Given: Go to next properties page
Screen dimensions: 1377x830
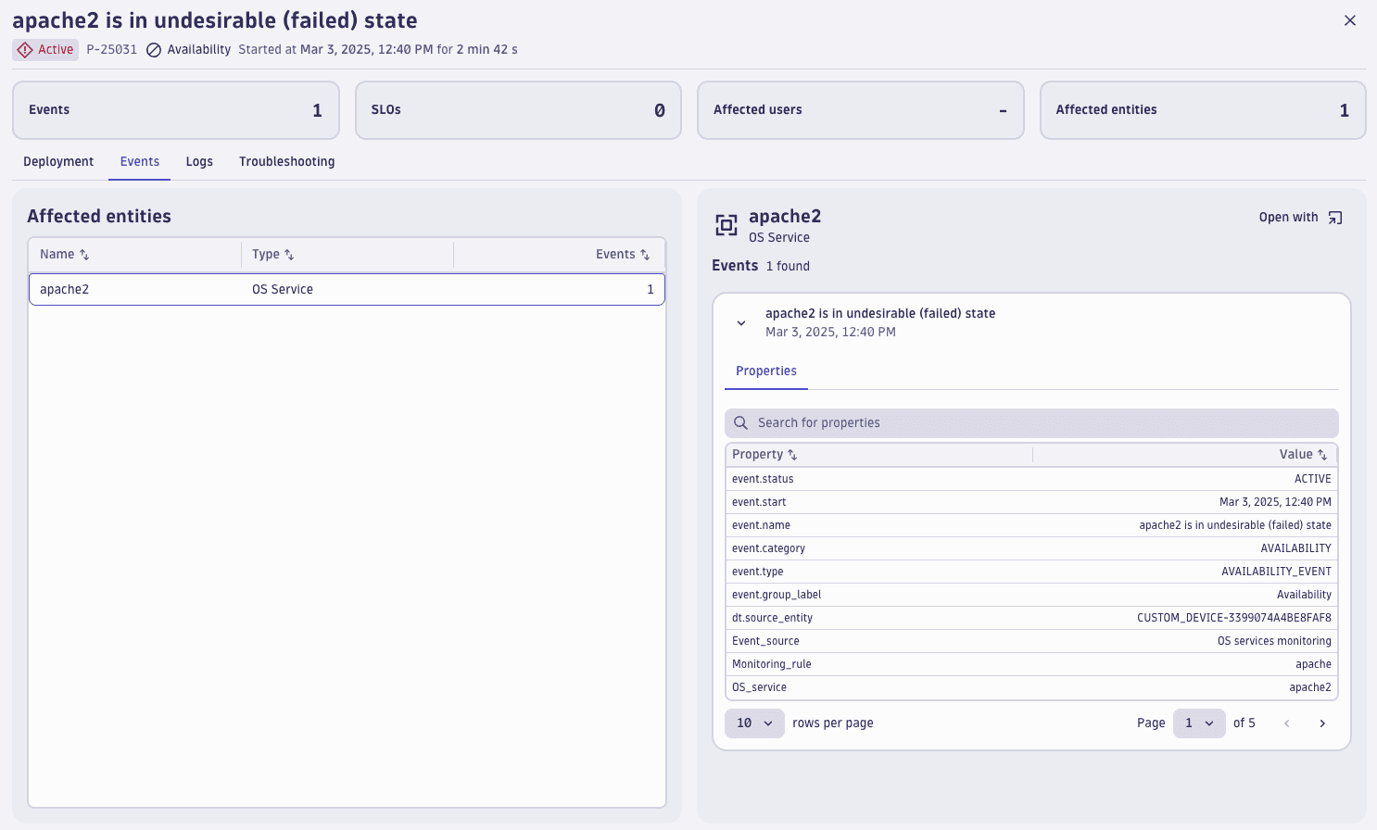Looking at the screenshot, I should tap(1322, 723).
